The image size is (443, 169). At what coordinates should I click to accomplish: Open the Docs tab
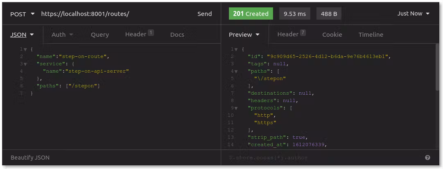pyautogui.click(x=177, y=35)
